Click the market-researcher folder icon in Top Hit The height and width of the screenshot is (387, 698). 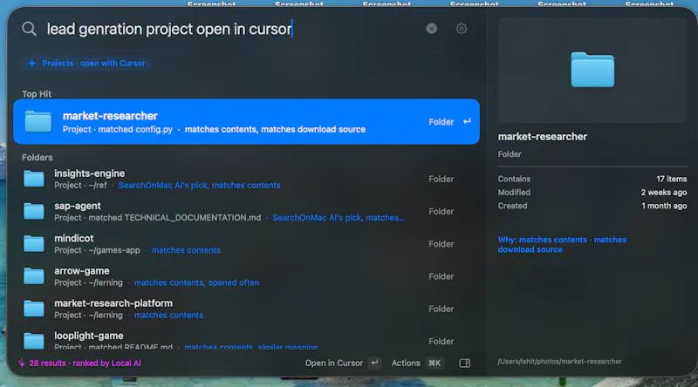pyautogui.click(x=38, y=121)
